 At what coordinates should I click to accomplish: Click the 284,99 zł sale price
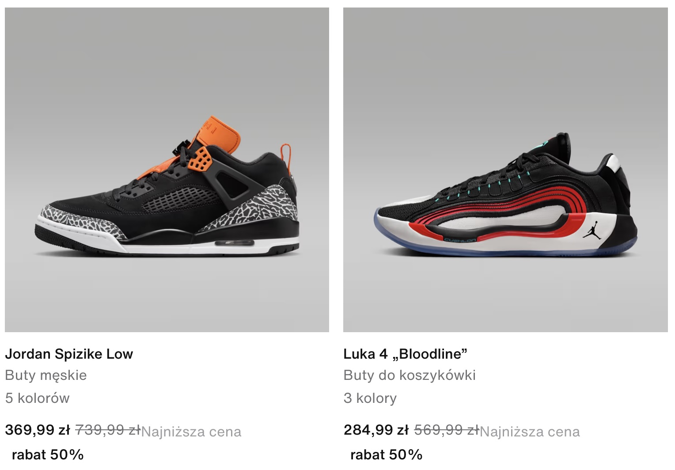pos(376,430)
